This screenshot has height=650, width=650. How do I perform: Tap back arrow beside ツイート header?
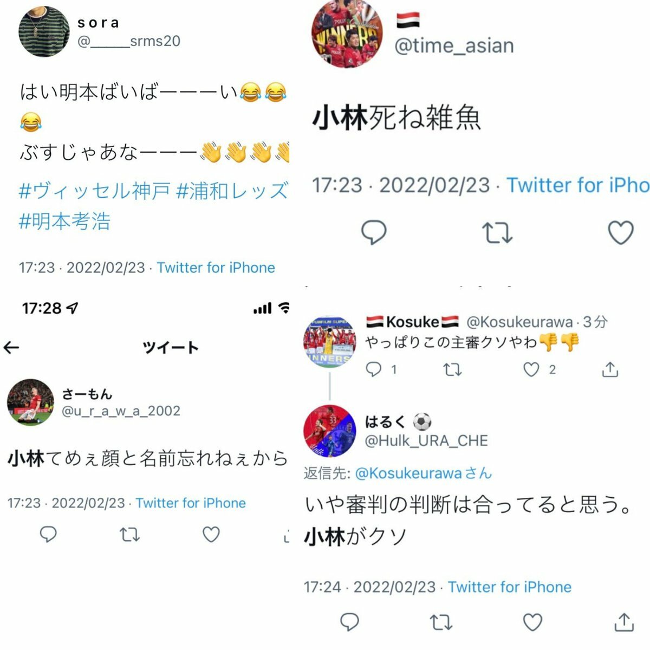(11, 347)
